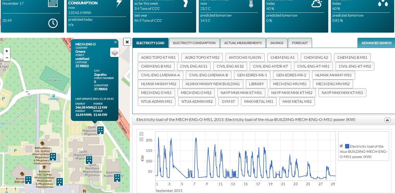Screen dimensions: 395x194
Task: Select HLMHX MHXHY NEW BUILDING
Action: [x=213, y=84]
